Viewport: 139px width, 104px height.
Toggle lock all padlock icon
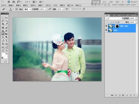[x=118, y=22]
